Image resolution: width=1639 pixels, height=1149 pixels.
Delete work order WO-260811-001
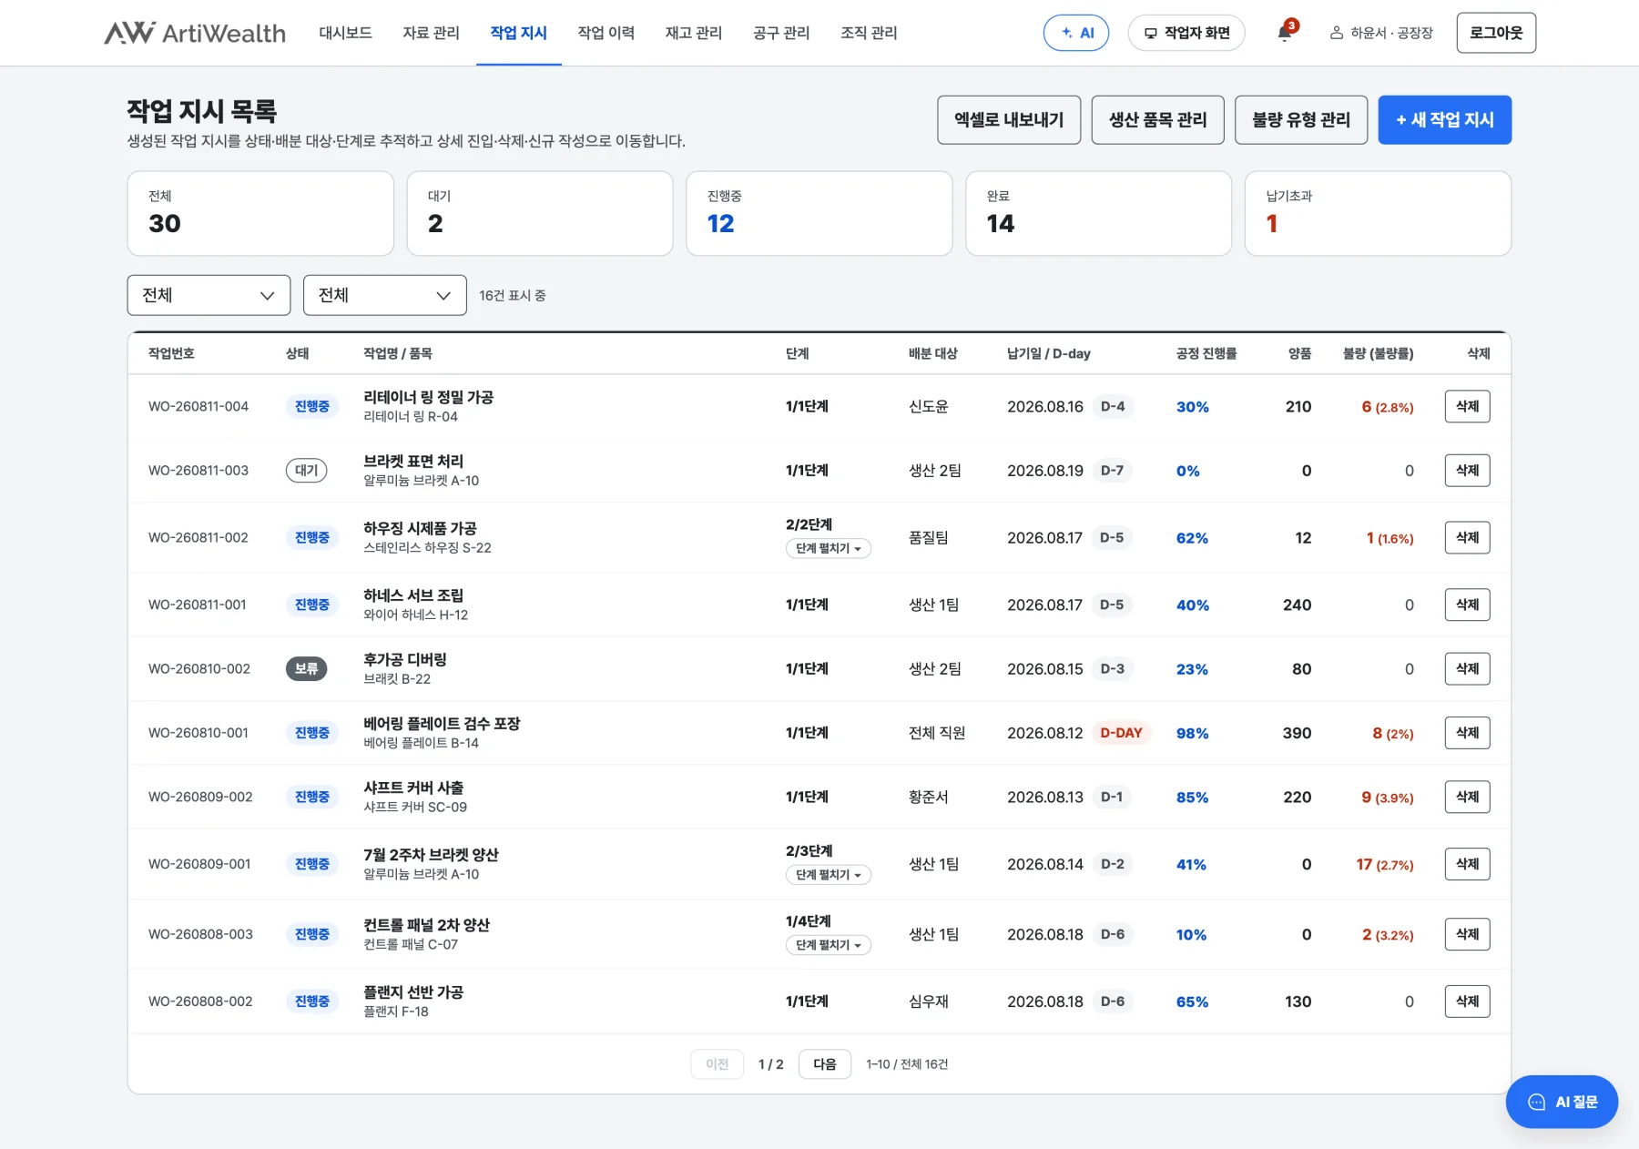coord(1467,605)
